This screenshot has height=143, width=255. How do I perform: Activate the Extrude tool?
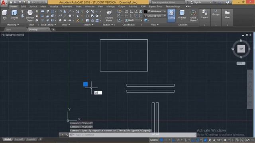coord(14,14)
